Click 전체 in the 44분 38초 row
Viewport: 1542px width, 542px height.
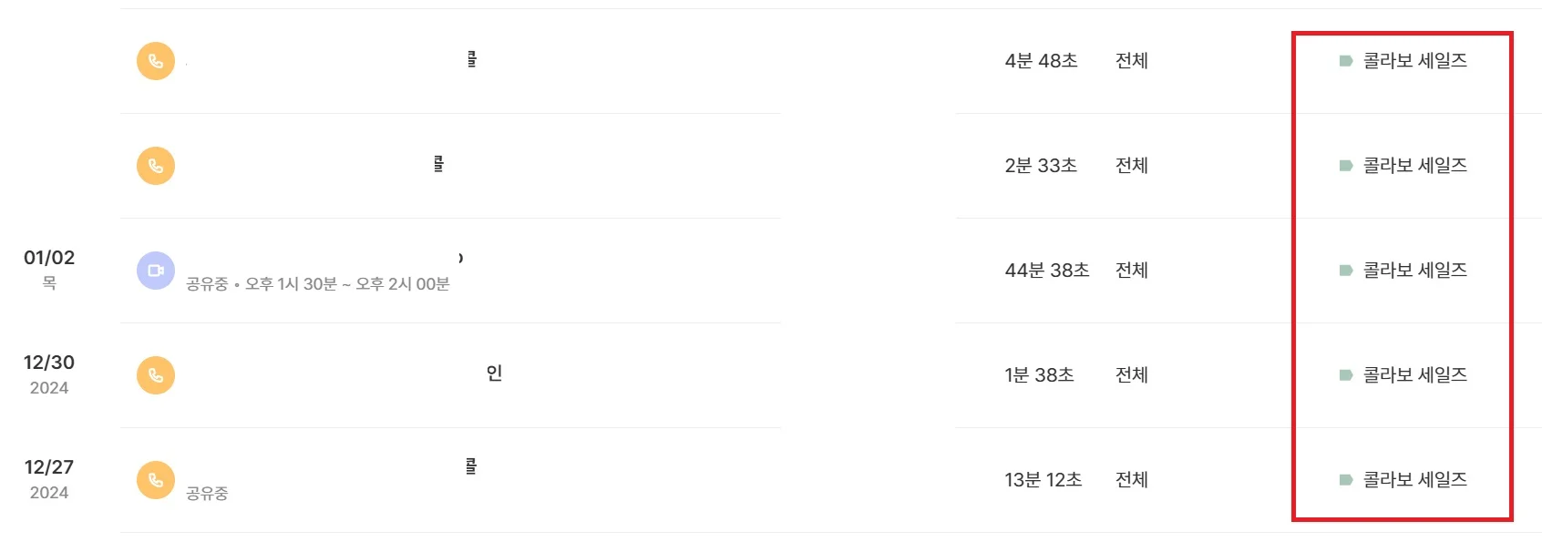click(x=1131, y=271)
